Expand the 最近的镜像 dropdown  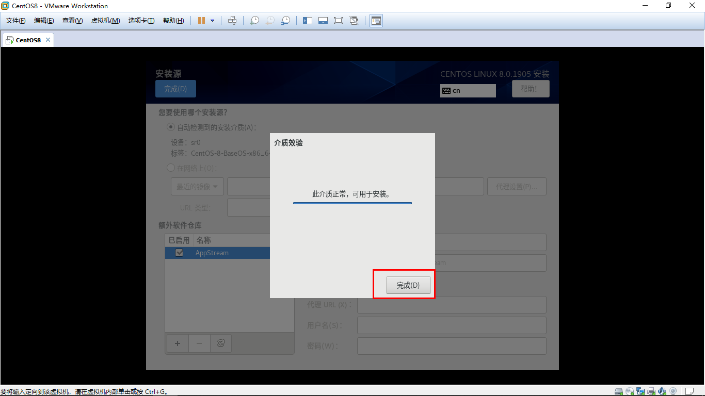coord(197,187)
